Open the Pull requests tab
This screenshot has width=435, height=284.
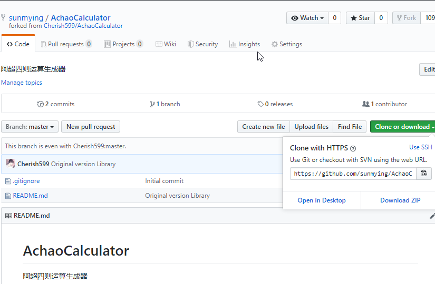[66, 44]
